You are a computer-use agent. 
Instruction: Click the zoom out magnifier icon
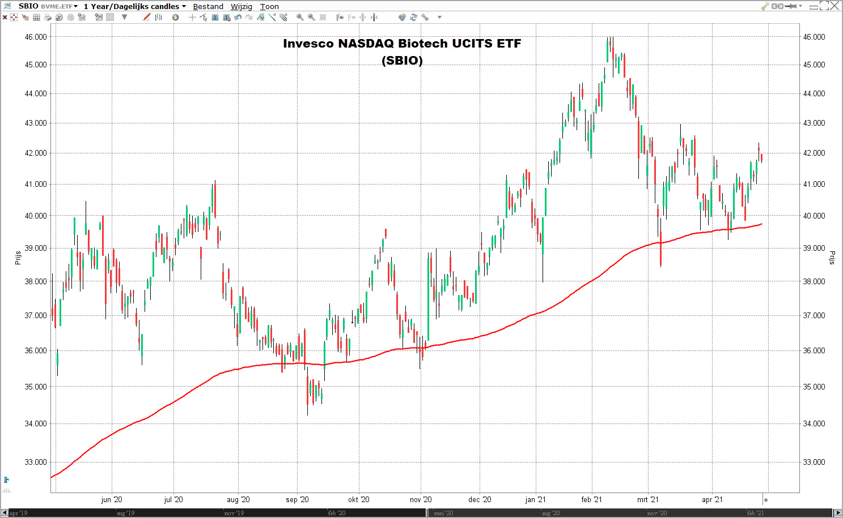click(x=311, y=18)
